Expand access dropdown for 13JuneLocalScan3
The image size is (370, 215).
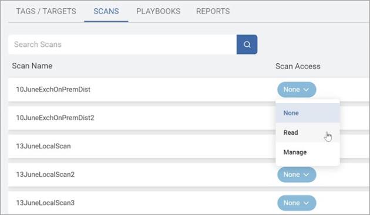pos(297,203)
